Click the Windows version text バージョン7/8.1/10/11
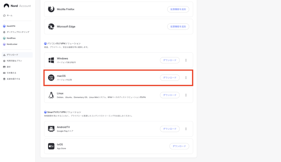The image size is (281, 162). [66, 62]
